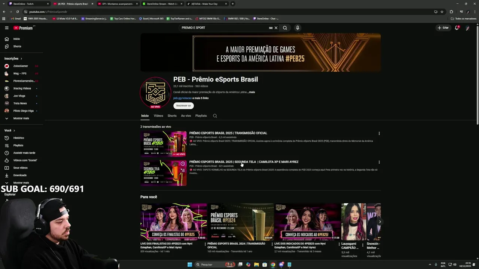Go to the YouTube Premium home logo
479x269 pixels.
(x=23, y=28)
